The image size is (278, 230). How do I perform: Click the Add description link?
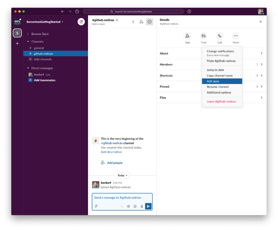point(111,152)
